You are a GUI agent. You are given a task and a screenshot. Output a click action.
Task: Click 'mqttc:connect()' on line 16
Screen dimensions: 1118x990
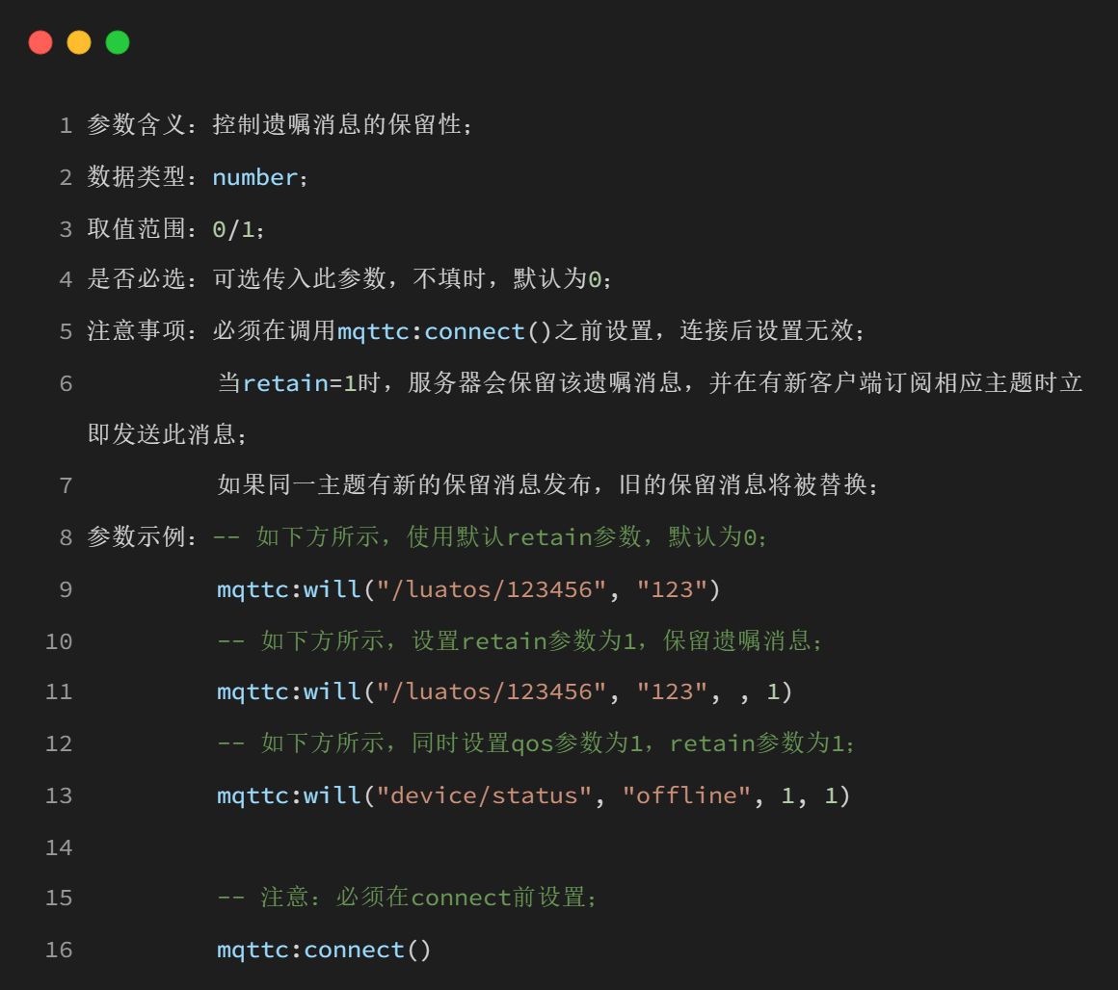pos(325,950)
